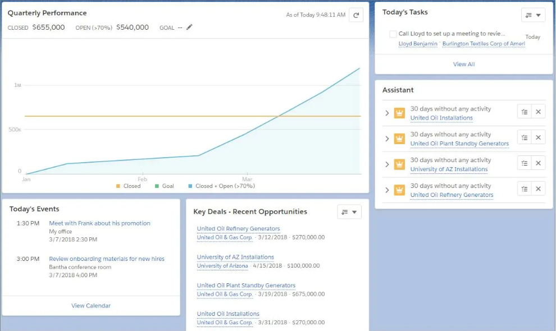The width and height of the screenshot is (556, 331).
Task: Open task list icon for United Oil Refinery Generators assistant
Action: pos(524,189)
